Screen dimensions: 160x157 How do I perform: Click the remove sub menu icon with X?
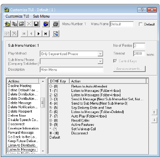(14, 34)
